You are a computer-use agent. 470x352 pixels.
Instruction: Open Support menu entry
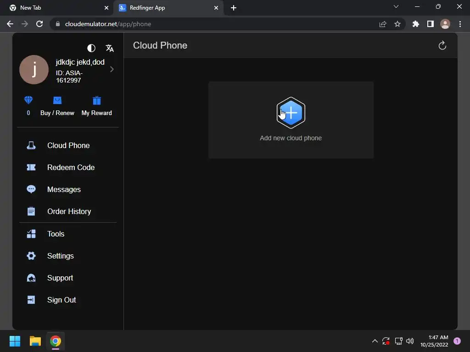[60, 278]
